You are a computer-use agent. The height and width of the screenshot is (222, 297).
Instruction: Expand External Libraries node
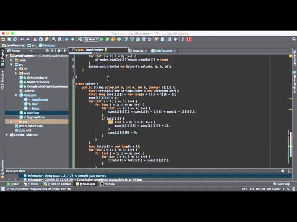tap(7, 135)
